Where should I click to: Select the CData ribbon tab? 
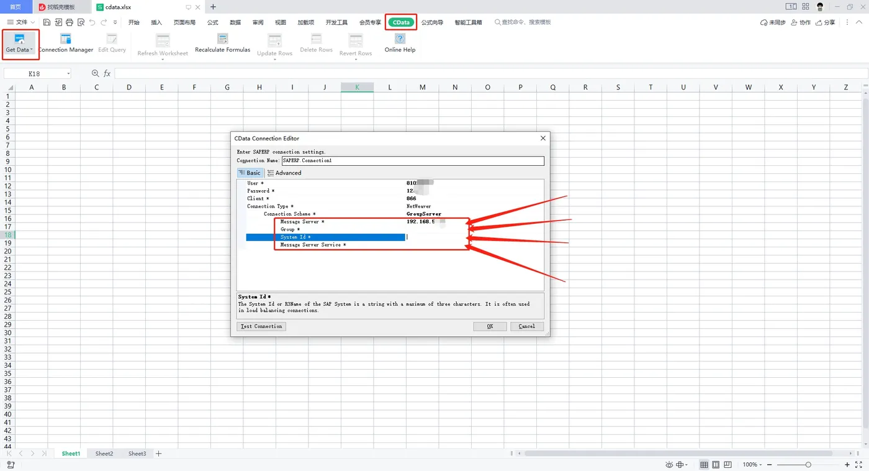(401, 22)
